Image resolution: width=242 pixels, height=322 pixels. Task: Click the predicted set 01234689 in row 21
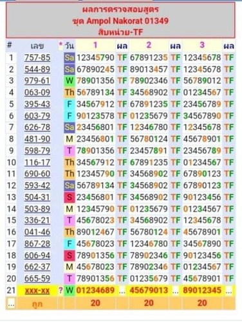click(x=95, y=290)
